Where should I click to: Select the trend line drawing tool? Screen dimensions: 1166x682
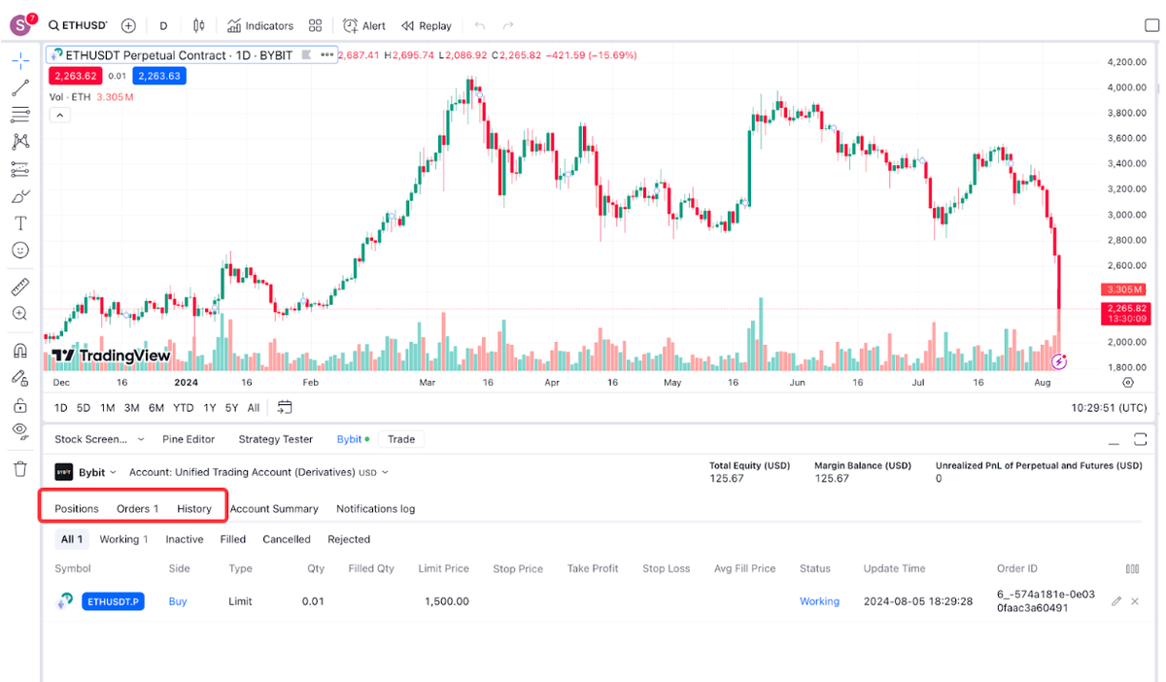click(20, 88)
